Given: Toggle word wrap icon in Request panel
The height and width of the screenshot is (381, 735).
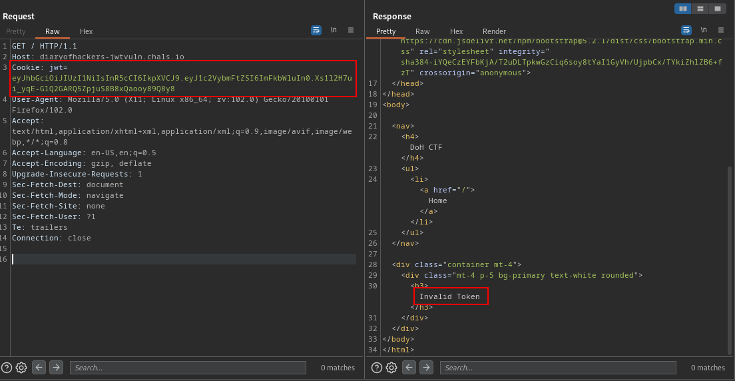Looking at the screenshot, I should (316, 30).
